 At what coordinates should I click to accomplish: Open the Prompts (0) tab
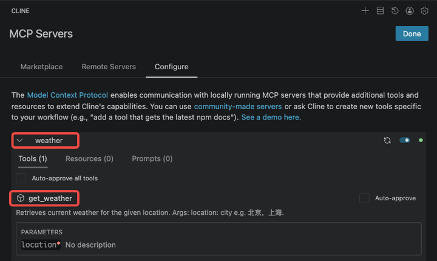[x=152, y=158]
